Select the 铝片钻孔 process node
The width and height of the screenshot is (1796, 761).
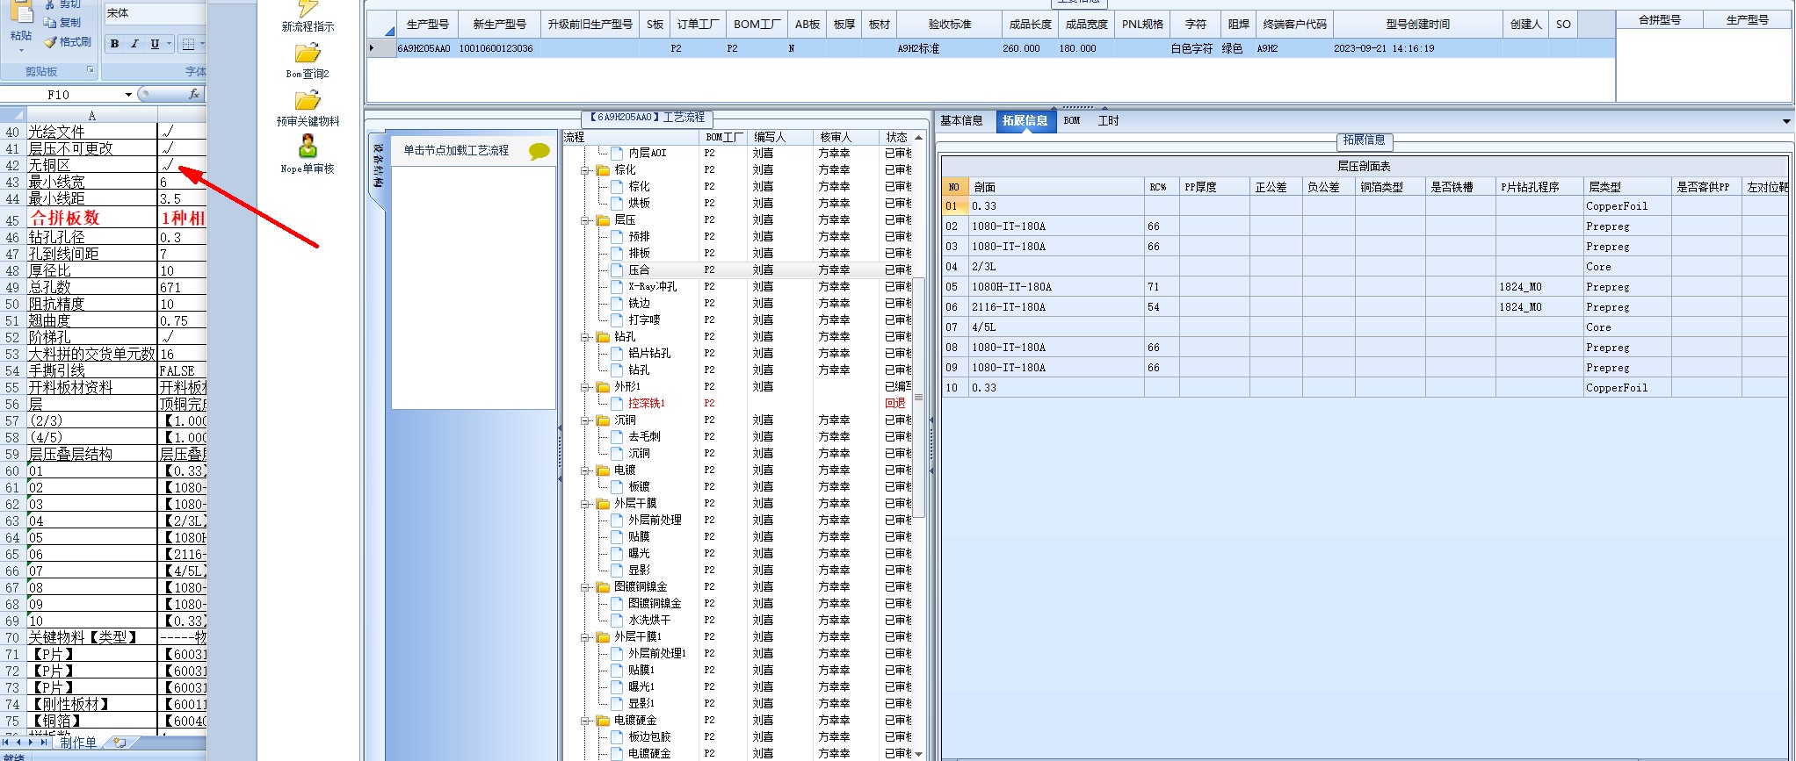(x=649, y=354)
